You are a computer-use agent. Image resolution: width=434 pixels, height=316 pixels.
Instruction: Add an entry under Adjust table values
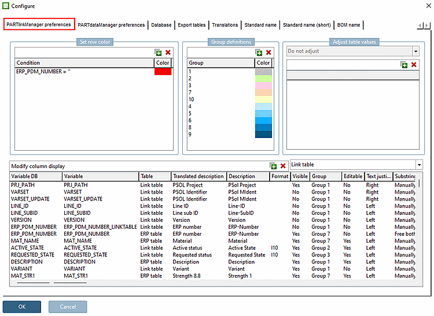tap(404, 65)
